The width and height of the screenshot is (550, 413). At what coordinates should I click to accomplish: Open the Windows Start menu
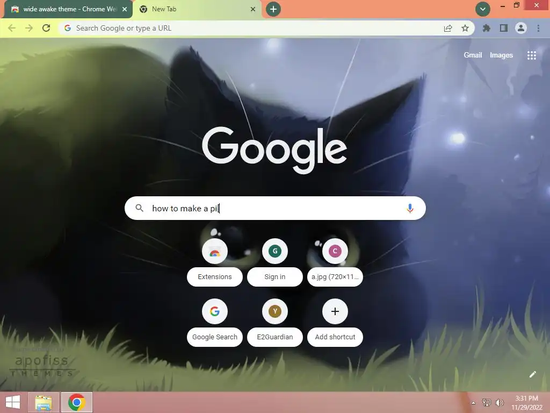point(13,402)
